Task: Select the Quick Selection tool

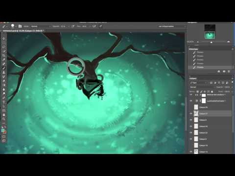Action: click(x=4, y=51)
